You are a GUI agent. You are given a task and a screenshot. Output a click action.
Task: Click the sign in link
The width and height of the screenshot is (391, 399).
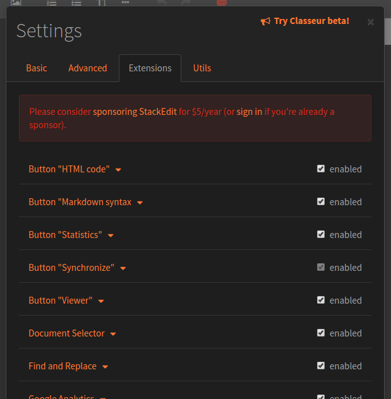250,112
